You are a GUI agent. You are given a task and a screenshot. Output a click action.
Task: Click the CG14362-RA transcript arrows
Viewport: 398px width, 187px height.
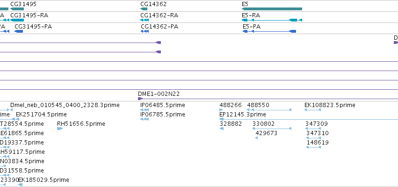(x=145, y=20)
